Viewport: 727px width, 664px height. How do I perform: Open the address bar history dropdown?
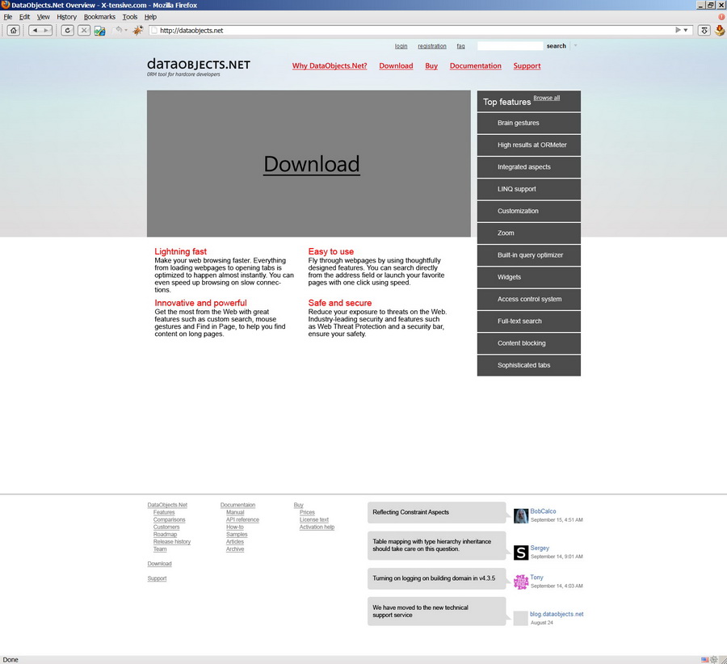tap(686, 30)
